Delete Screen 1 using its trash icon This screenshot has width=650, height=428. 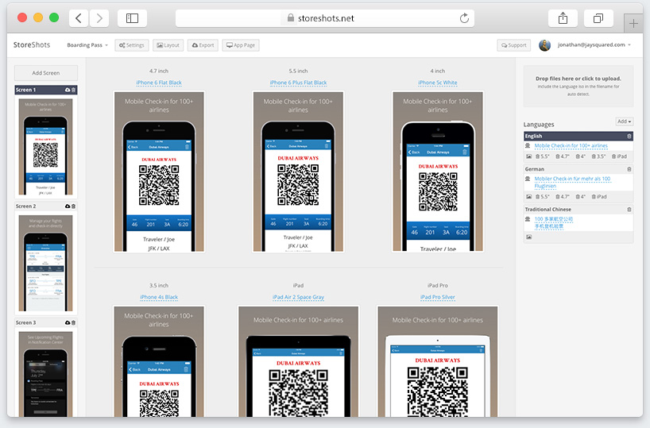[x=74, y=91]
